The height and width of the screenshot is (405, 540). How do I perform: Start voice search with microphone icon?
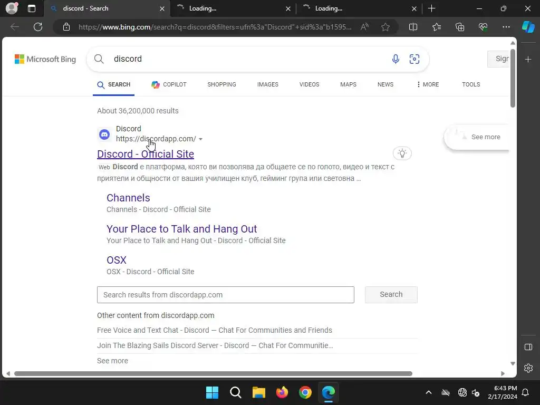396,59
